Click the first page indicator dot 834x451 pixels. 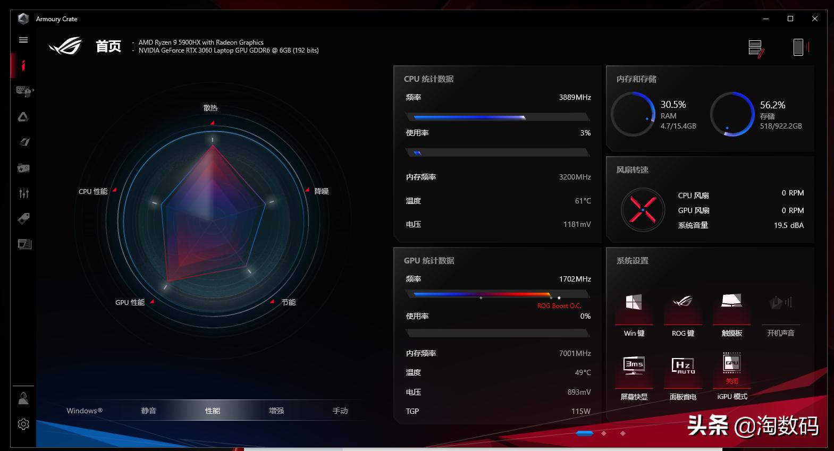click(x=584, y=433)
